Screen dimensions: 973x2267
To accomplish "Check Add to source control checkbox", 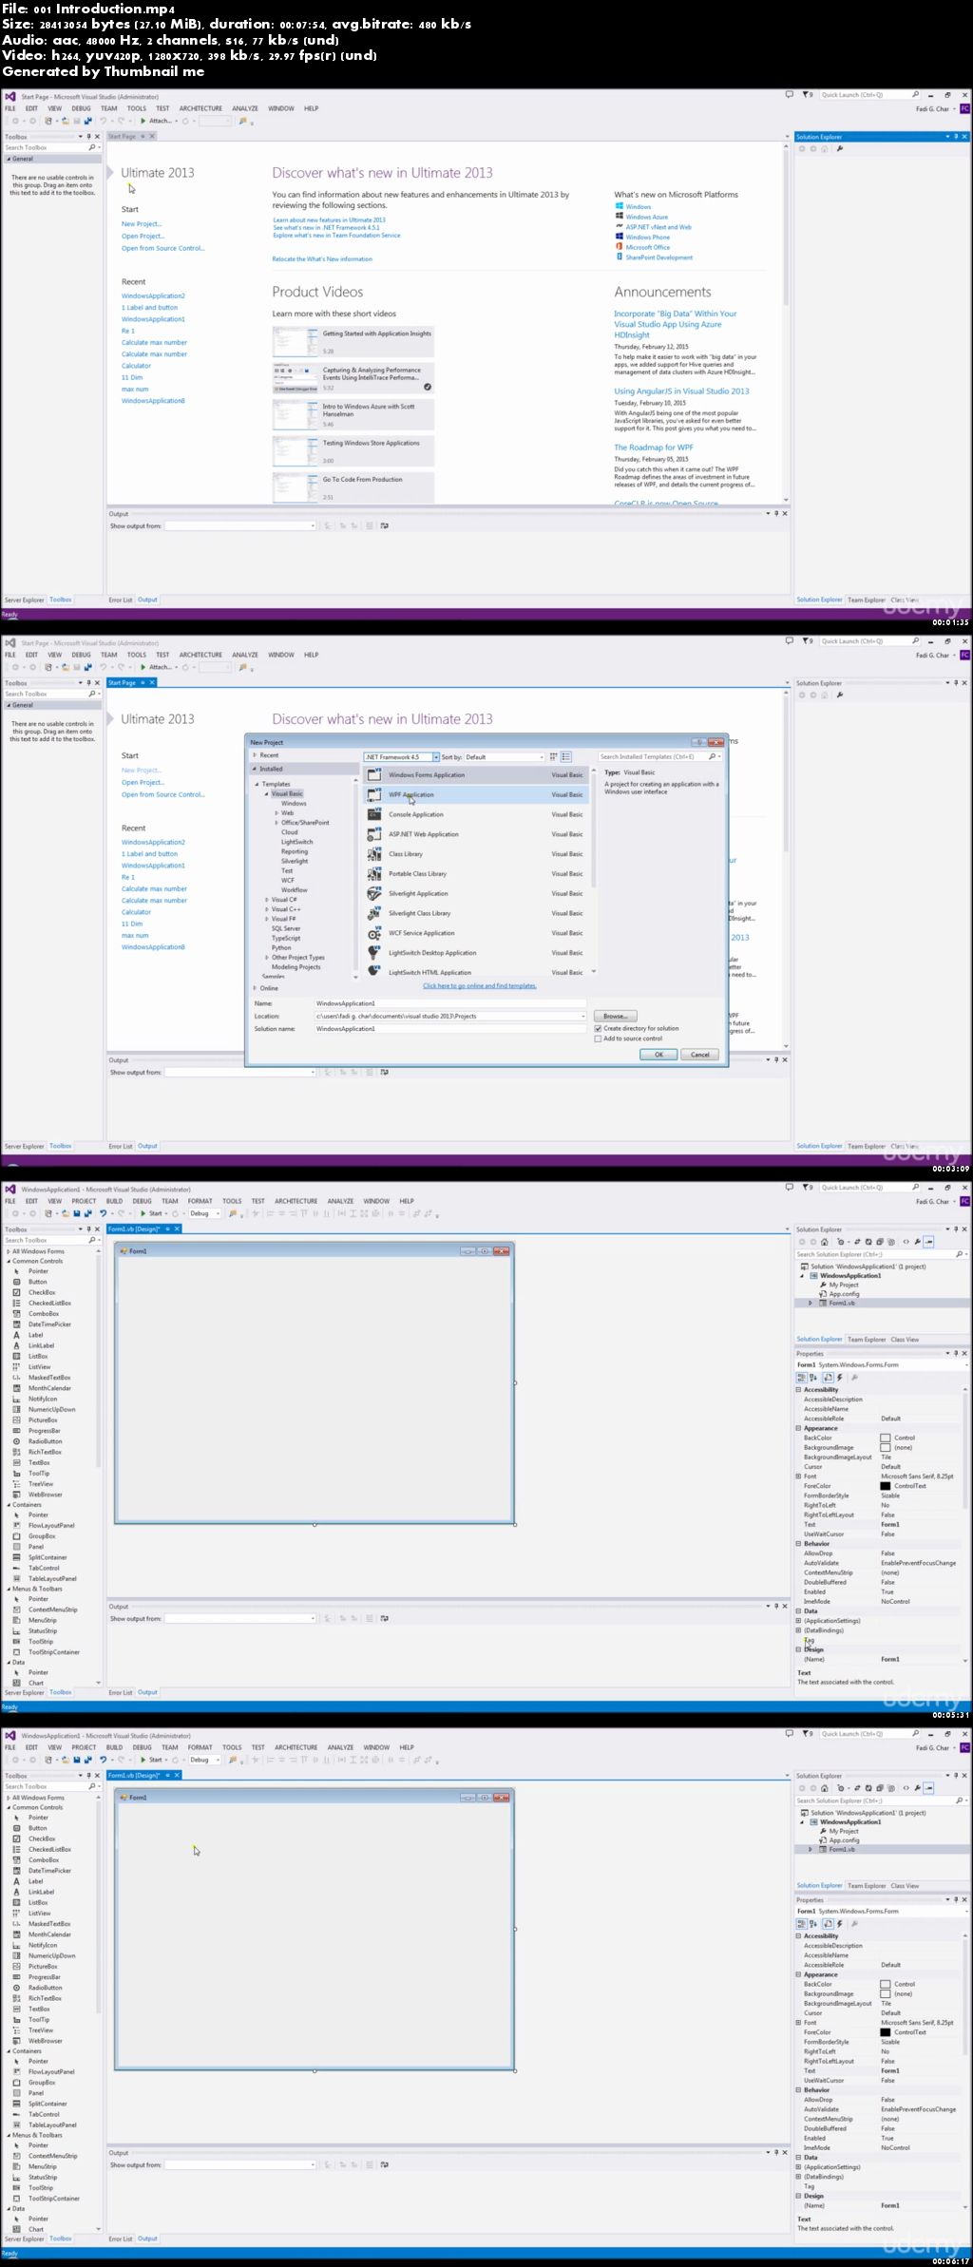I will 598,1038.
